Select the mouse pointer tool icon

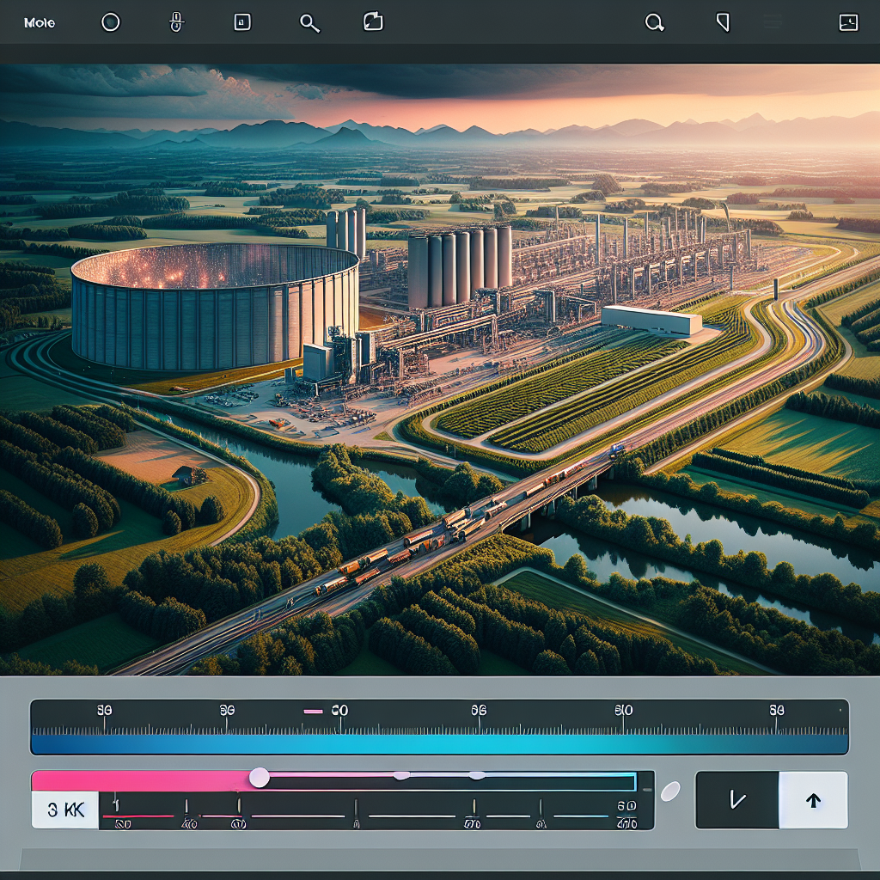(x=176, y=22)
